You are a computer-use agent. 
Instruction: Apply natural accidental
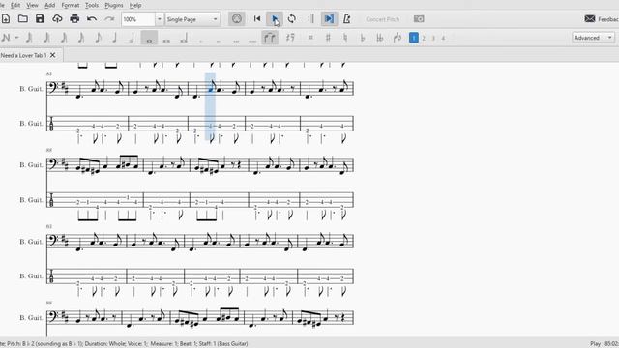pyautogui.click(x=345, y=38)
